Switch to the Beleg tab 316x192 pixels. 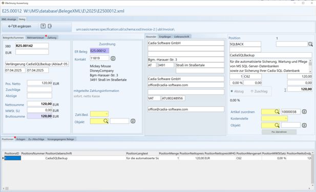[22, 19]
